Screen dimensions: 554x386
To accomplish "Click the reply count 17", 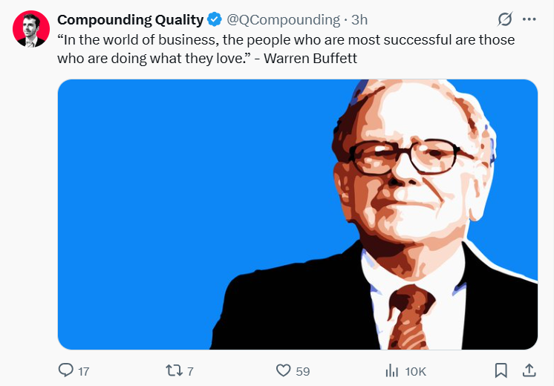I will (x=84, y=371).
